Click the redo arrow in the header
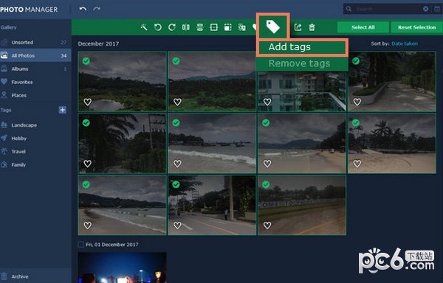443x283 pixels. click(97, 9)
